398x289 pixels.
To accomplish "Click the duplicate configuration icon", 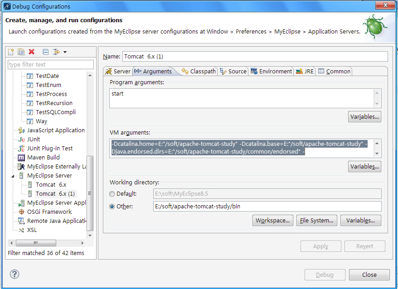I will coord(21,52).
